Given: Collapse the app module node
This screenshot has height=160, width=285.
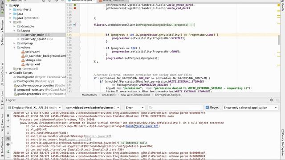Looking at the screenshot, I should click(7, 5).
